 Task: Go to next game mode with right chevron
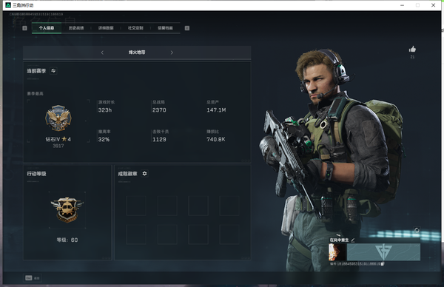coord(172,53)
